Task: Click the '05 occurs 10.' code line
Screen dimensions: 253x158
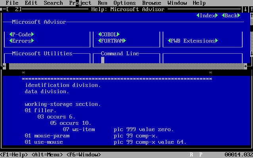Action: [71, 123]
